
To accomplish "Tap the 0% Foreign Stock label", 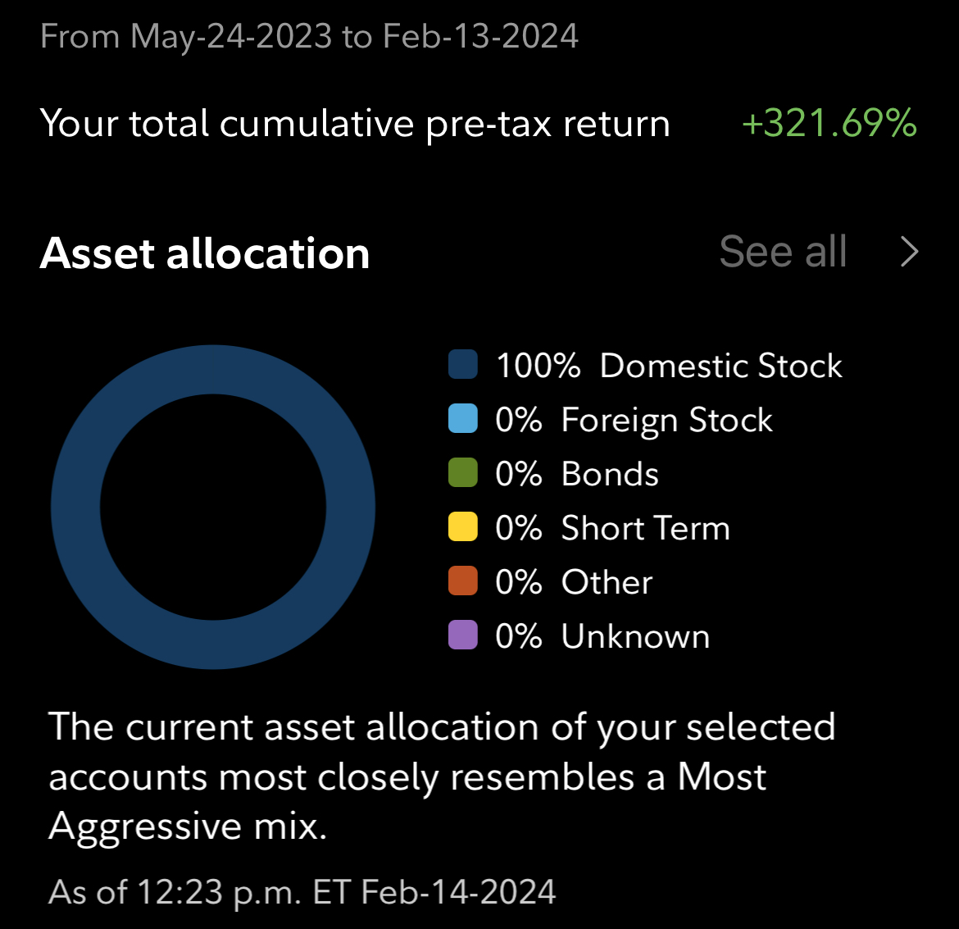I will coord(634,420).
